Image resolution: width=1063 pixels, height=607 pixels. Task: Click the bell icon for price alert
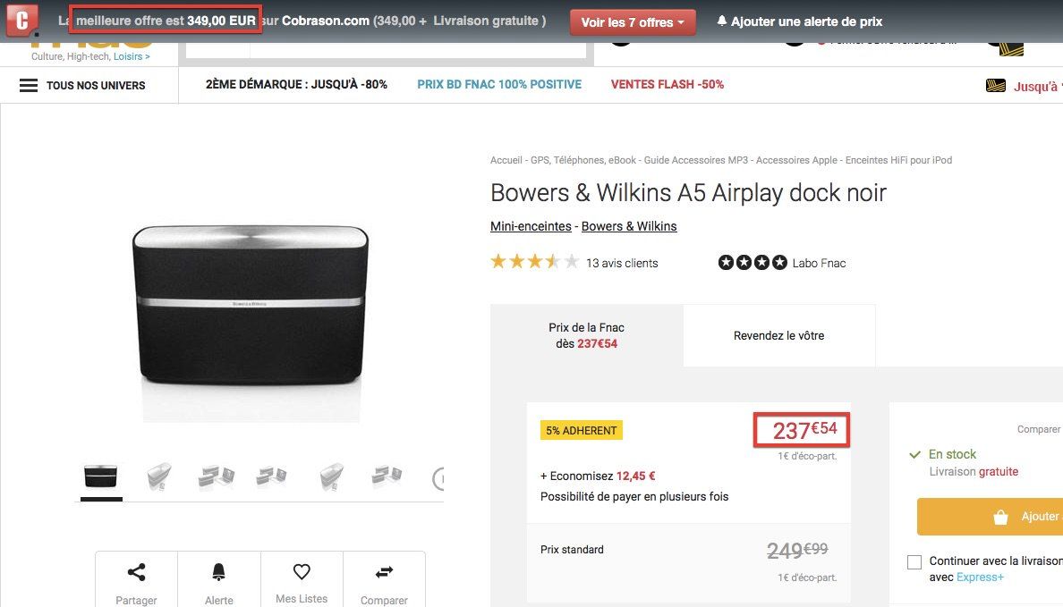pos(722,21)
